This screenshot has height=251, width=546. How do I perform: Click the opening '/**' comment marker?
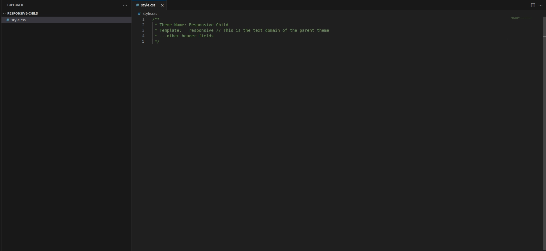pos(156,19)
